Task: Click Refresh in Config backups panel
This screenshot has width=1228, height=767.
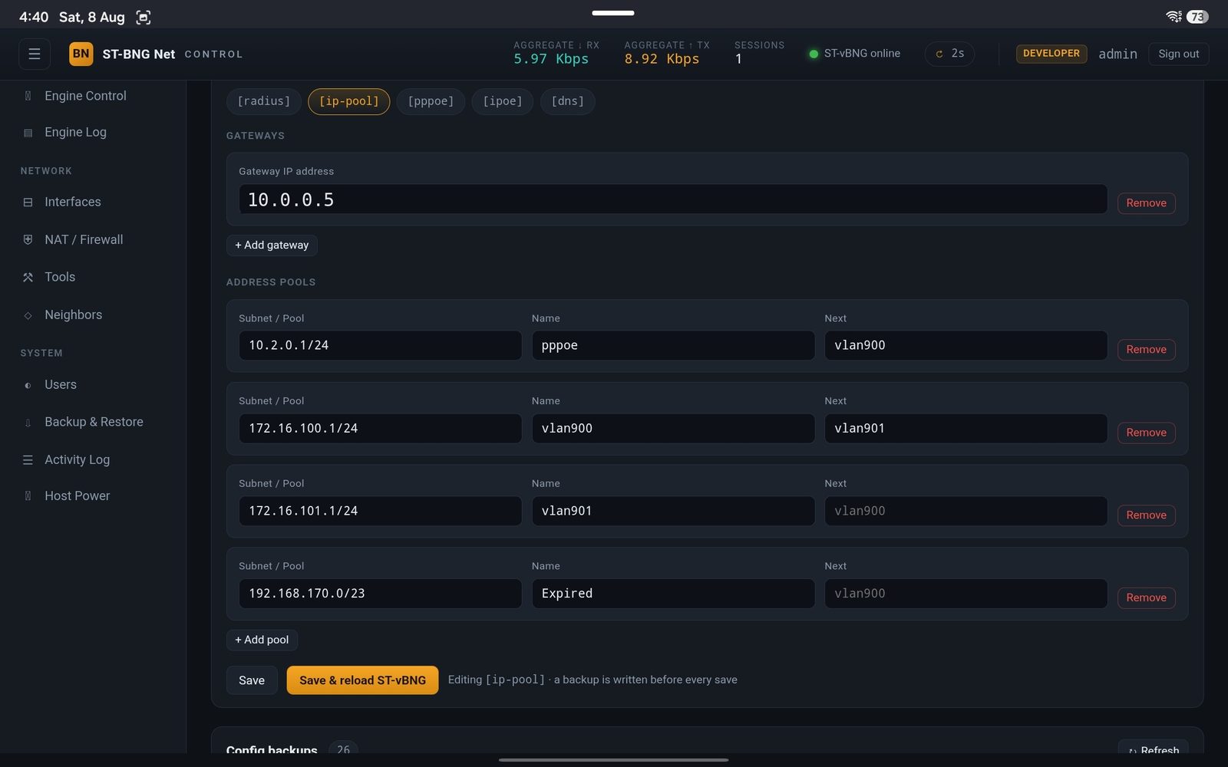Action: pyautogui.click(x=1153, y=749)
